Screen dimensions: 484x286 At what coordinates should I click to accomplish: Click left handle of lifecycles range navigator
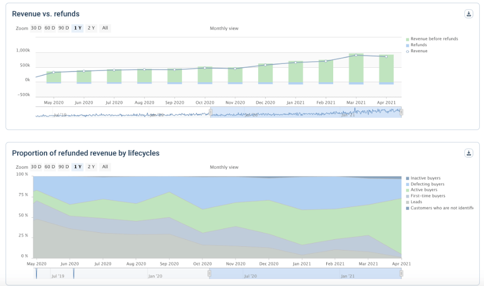click(x=210, y=274)
